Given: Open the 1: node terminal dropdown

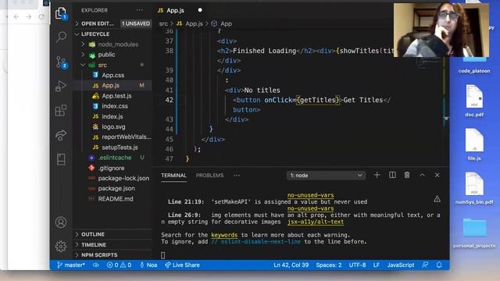Looking at the screenshot, I should pos(326,175).
